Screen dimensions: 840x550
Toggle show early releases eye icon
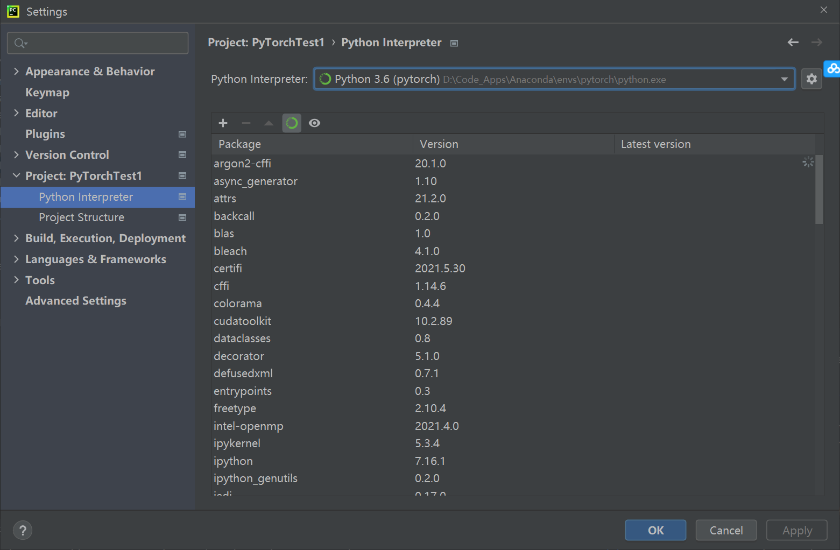coord(315,123)
